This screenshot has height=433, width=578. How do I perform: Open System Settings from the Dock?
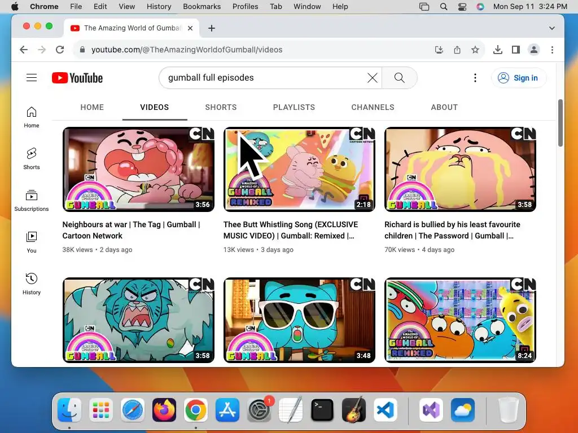(259, 410)
